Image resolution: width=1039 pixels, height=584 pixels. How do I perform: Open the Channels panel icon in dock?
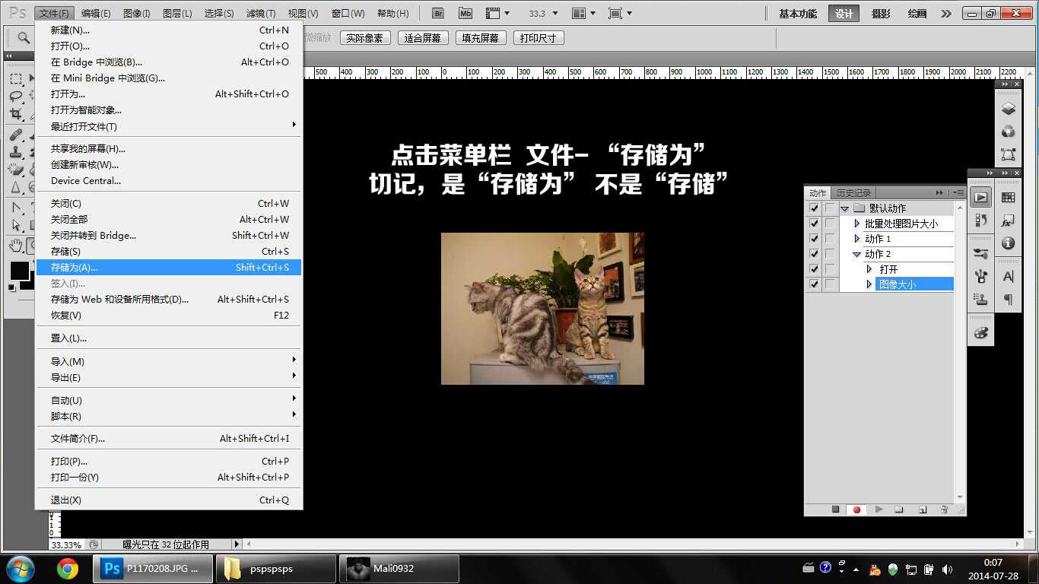click(x=1008, y=132)
